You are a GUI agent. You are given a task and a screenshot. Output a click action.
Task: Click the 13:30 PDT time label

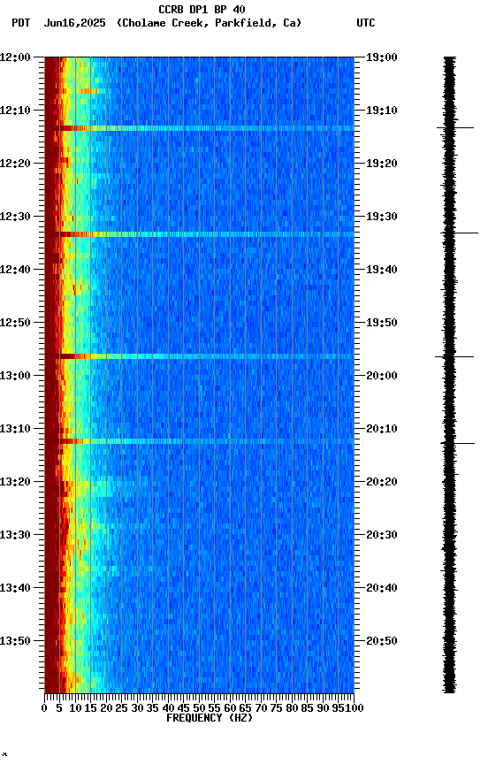(x=15, y=536)
